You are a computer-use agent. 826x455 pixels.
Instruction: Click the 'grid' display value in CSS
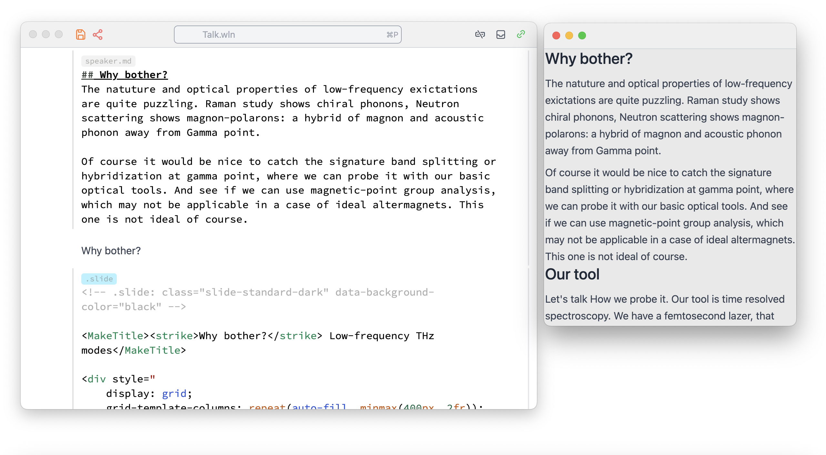(x=174, y=394)
